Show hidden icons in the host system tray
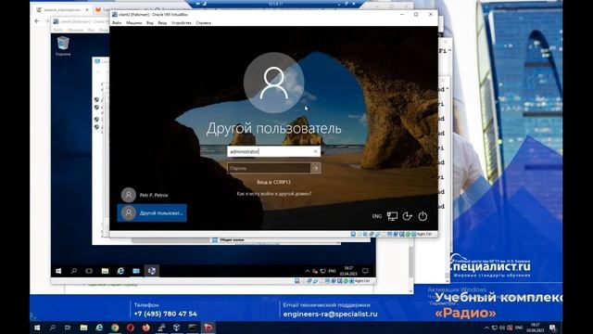The width and height of the screenshot is (593, 334). tap(486, 328)
